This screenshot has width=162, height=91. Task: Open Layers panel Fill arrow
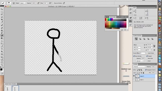click(x=155, y=73)
